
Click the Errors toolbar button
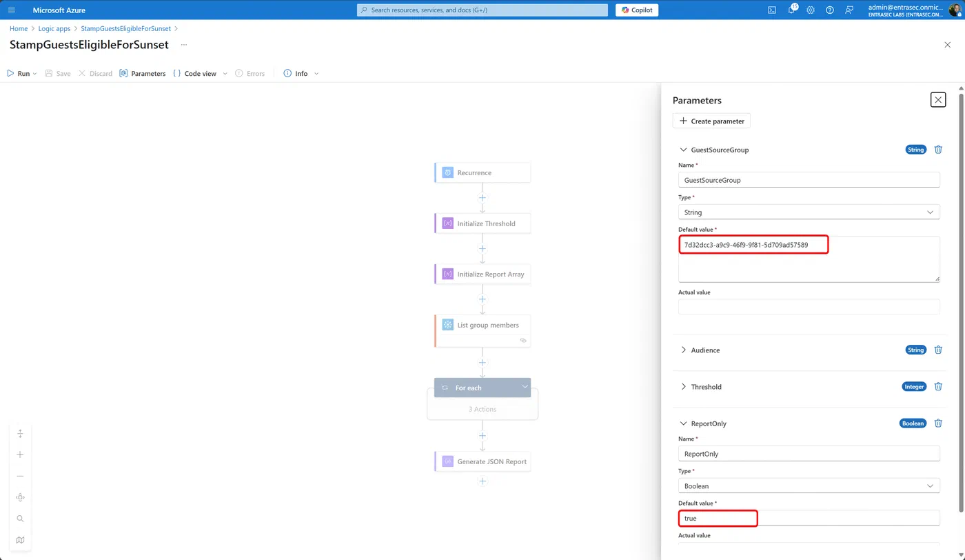coord(250,74)
